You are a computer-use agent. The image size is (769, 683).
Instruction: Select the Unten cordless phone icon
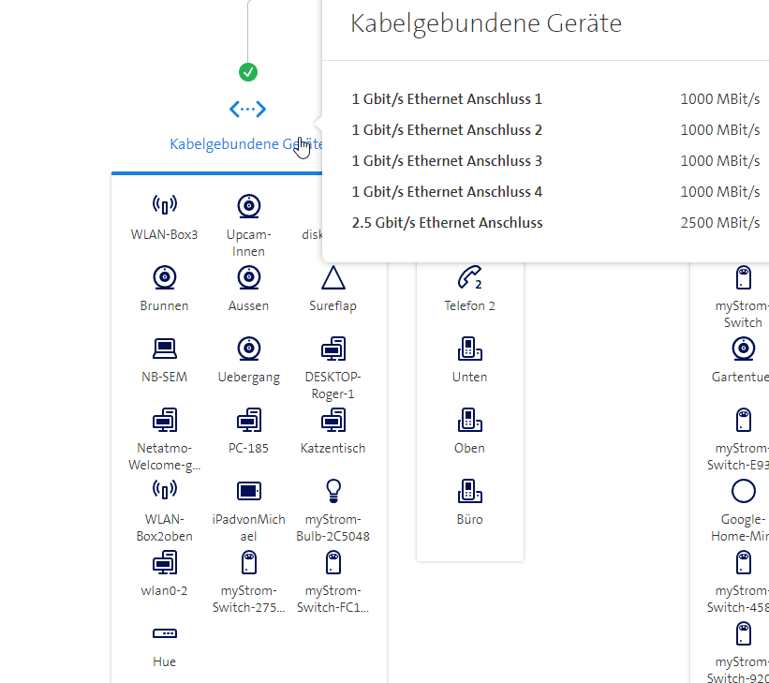(469, 349)
